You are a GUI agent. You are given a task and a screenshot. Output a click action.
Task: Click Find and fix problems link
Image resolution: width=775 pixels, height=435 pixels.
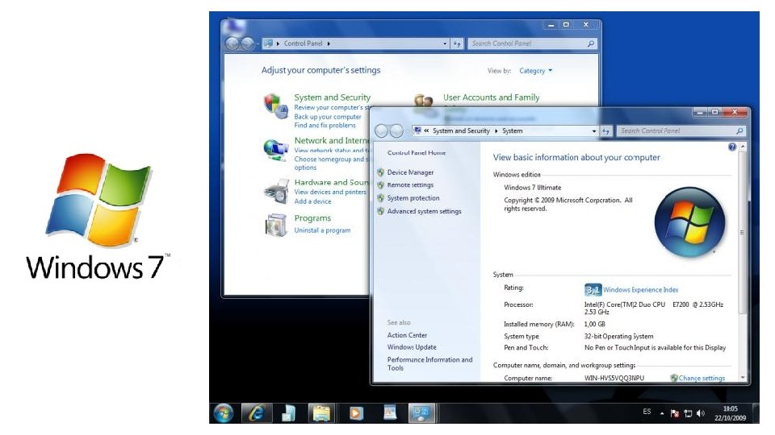click(x=325, y=126)
